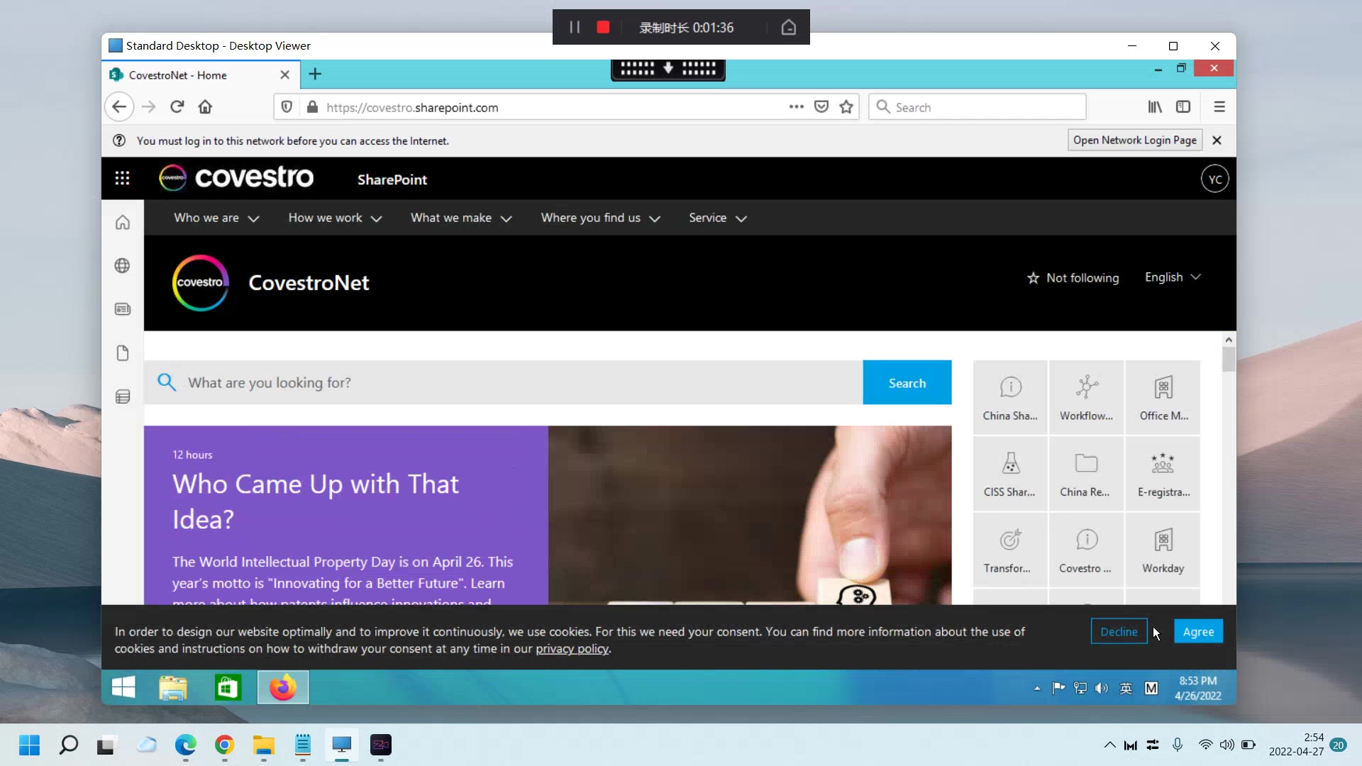Viewport: 1362px width, 766px height.
Task: Bookmark this page with the star icon
Action: tap(846, 107)
